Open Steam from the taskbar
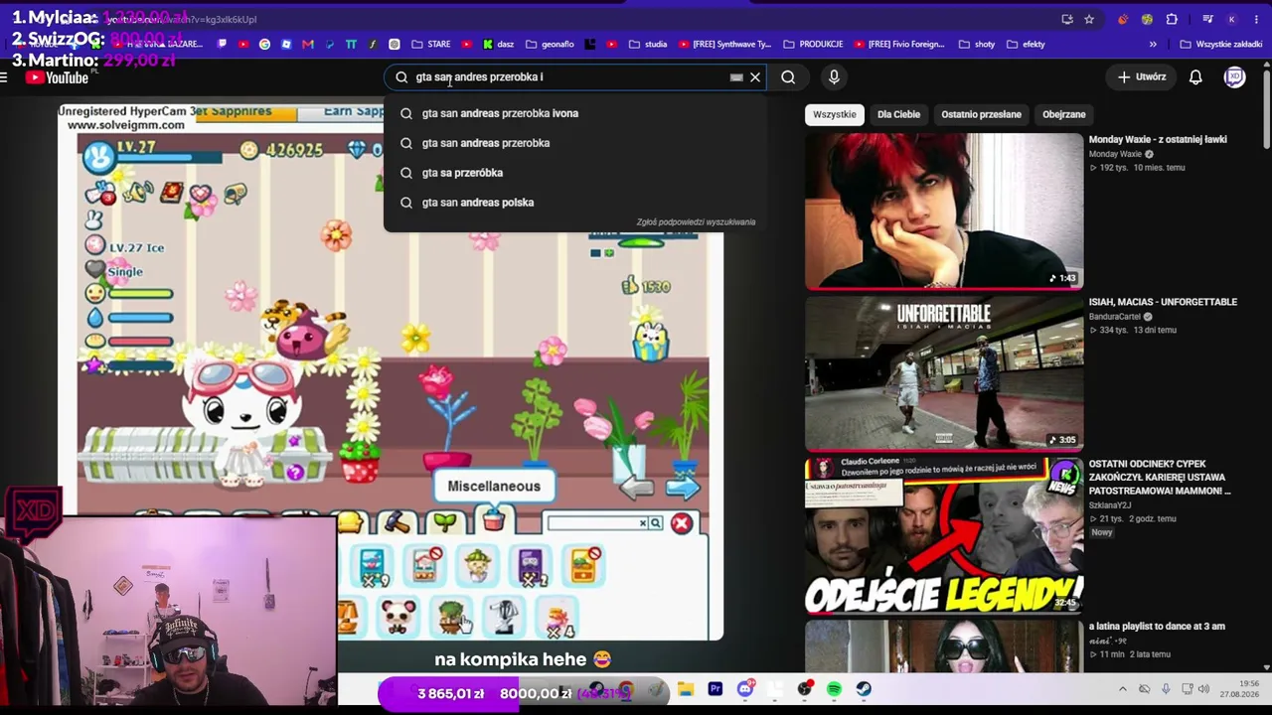The width and height of the screenshot is (1272, 715). [864, 689]
